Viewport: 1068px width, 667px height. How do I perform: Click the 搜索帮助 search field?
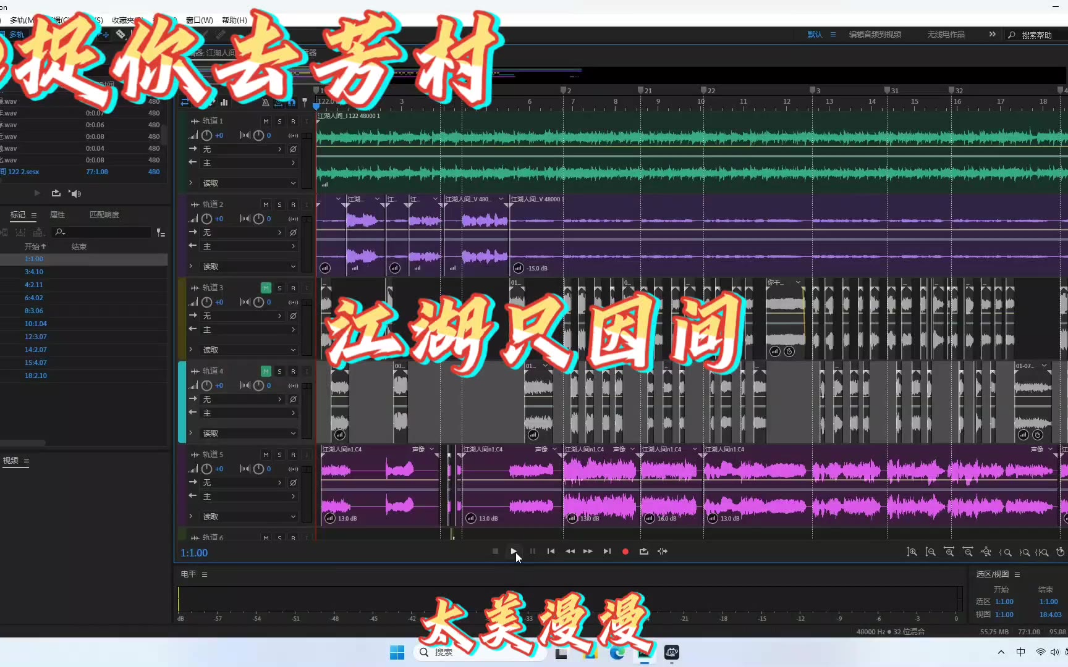click(1036, 35)
